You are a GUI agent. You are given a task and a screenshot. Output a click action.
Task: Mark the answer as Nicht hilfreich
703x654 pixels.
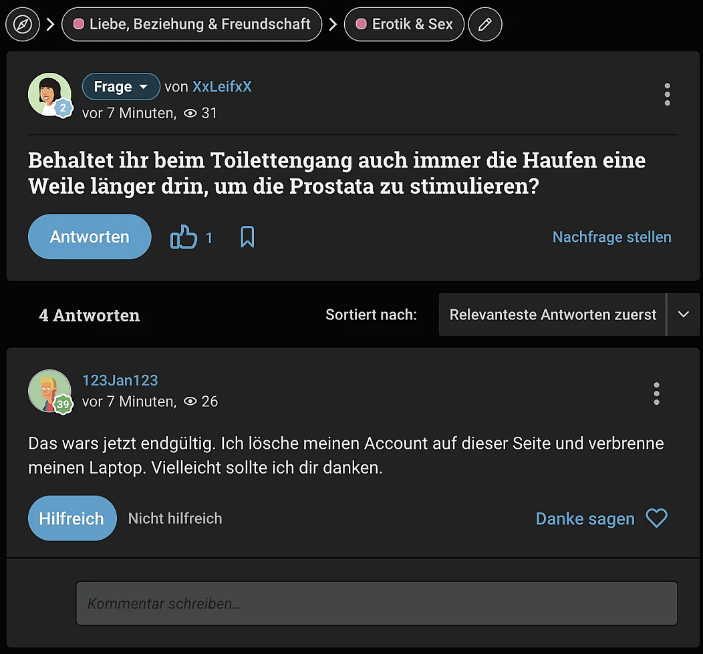click(x=175, y=518)
